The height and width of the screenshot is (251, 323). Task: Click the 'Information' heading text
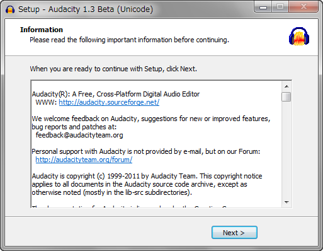[x=42, y=30]
